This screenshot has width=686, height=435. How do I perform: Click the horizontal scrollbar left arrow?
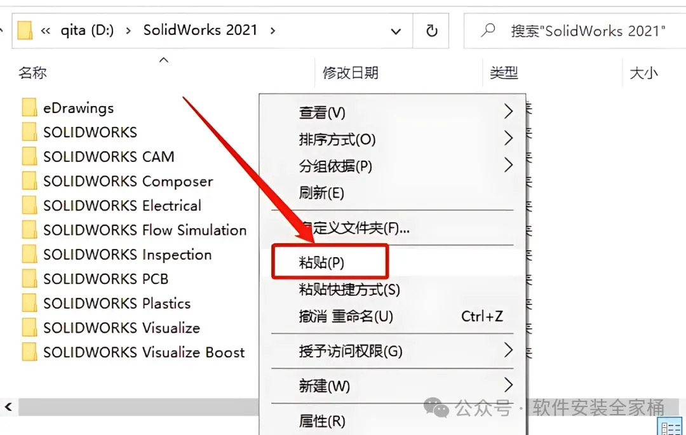pyautogui.click(x=8, y=407)
